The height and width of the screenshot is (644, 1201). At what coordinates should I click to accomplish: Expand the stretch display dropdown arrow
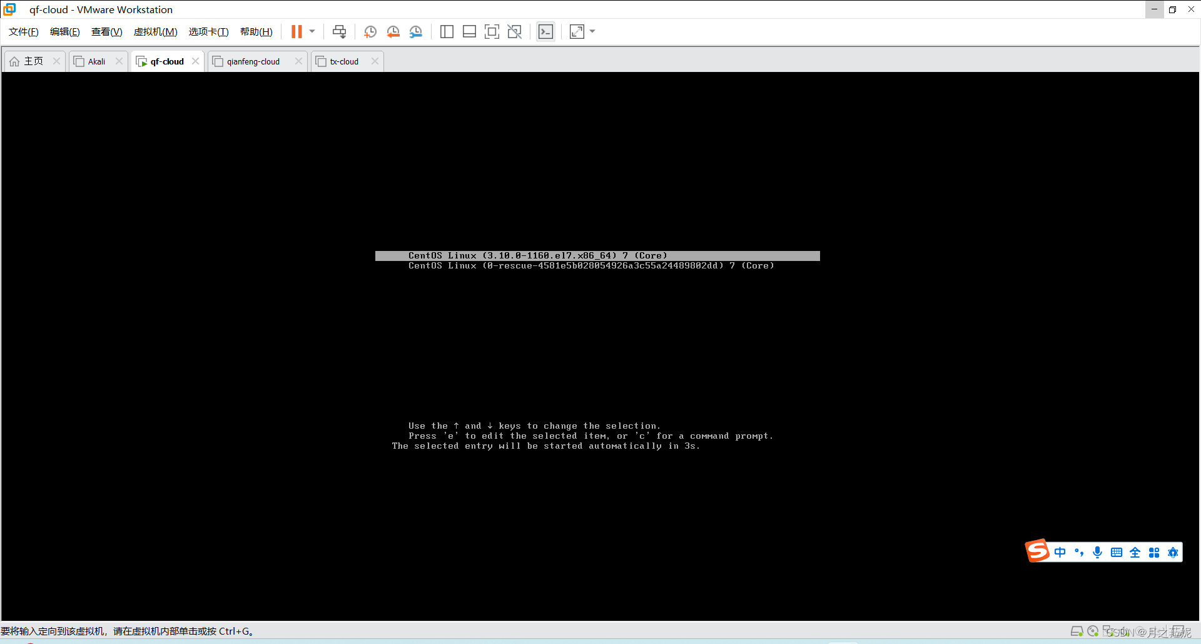592,31
